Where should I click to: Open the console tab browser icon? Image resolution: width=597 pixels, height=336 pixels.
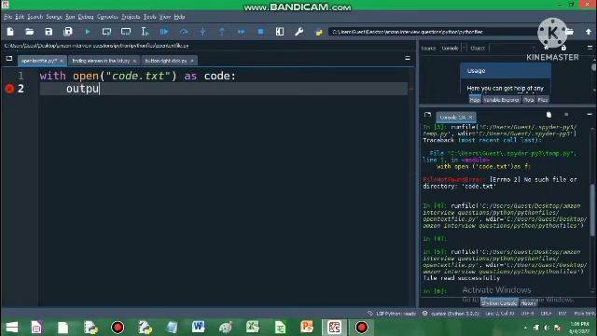(x=427, y=115)
